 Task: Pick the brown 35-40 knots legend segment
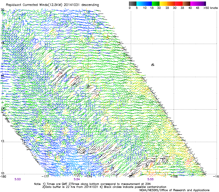(x=186, y=4)
